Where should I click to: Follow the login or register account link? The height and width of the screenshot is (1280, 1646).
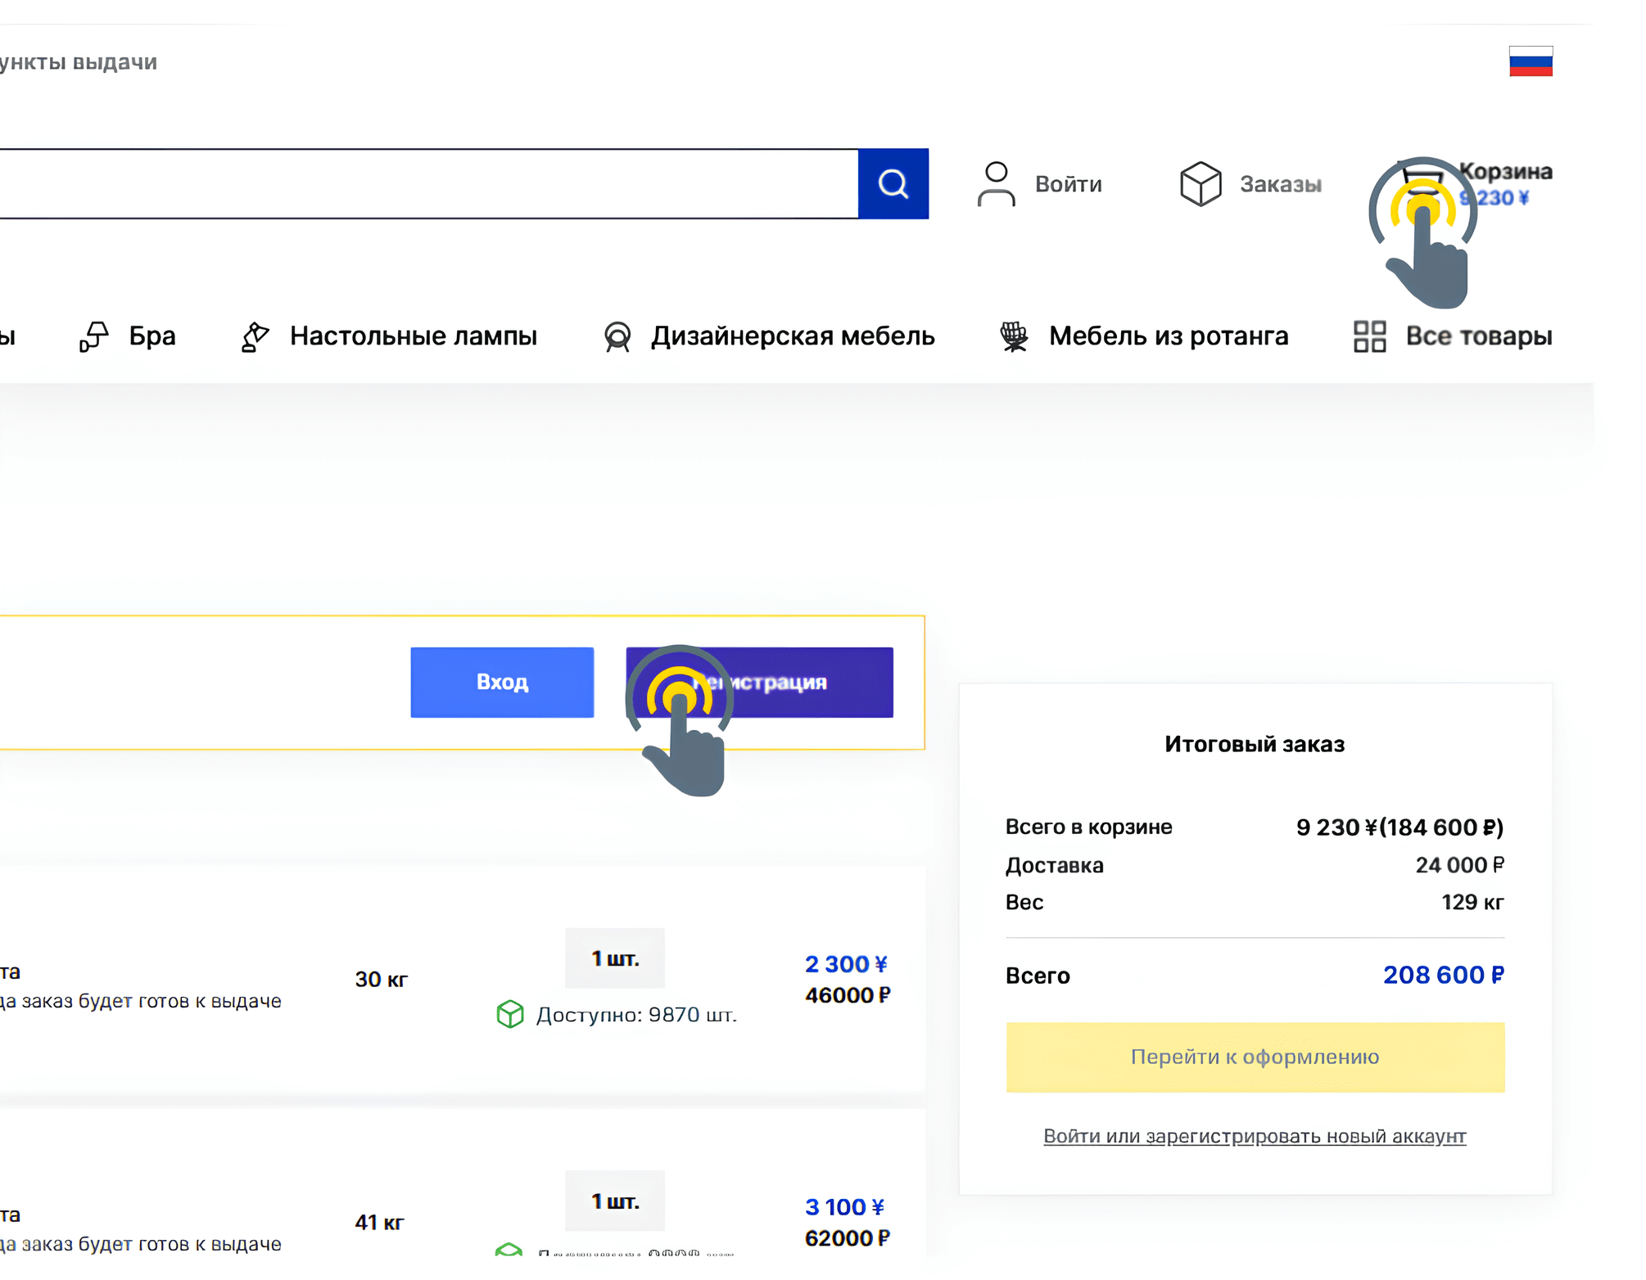coord(1254,1136)
